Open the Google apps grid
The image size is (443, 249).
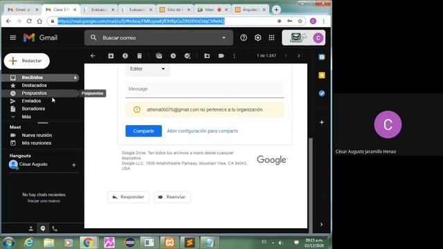271,37
